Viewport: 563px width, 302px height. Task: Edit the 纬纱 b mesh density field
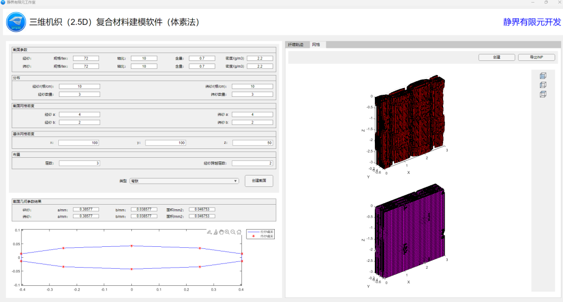(252, 122)
